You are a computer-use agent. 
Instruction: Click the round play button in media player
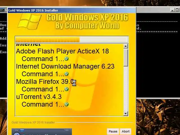[x=17, y=134]
